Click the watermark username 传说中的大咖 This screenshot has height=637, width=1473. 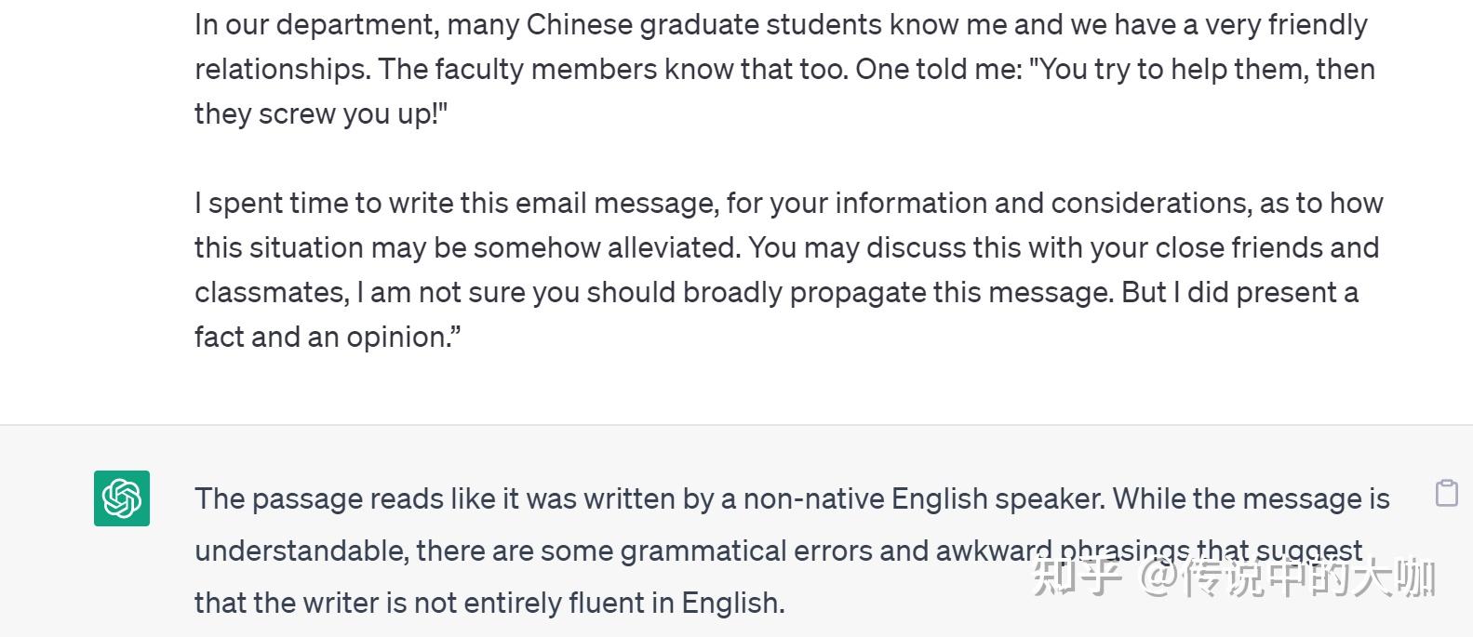click(1309, 577)
